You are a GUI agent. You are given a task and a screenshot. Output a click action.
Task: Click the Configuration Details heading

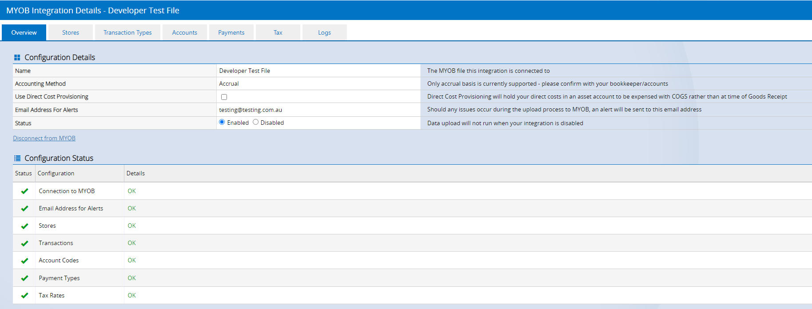pyautogui.click(x=60, y=57)
